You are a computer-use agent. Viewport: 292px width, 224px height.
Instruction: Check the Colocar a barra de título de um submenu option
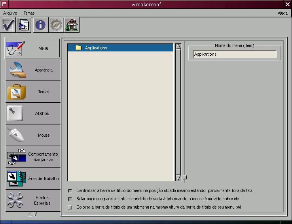click(70, 207)
